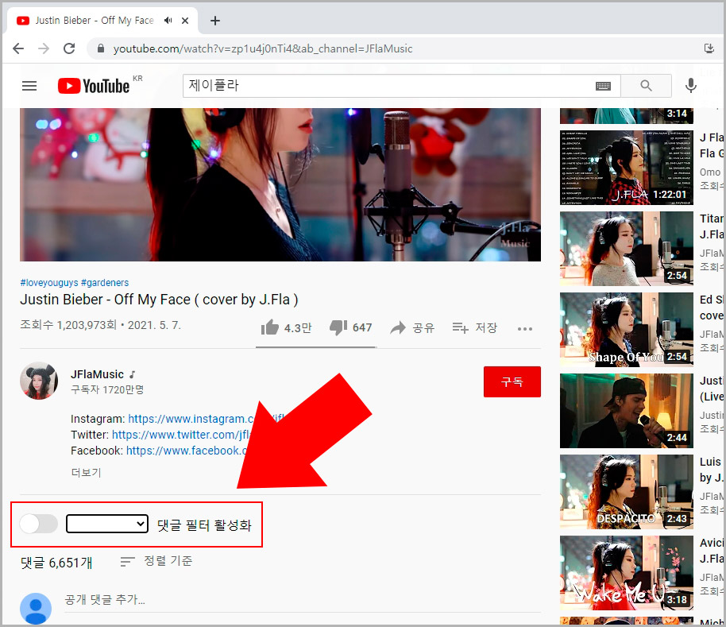Open the on-screen keyboard icon in the search box
The image size is (726, 627).
[603, 86]
